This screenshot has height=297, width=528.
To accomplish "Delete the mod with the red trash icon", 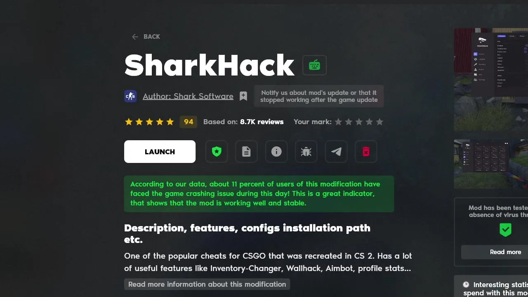I will (366, 152).
